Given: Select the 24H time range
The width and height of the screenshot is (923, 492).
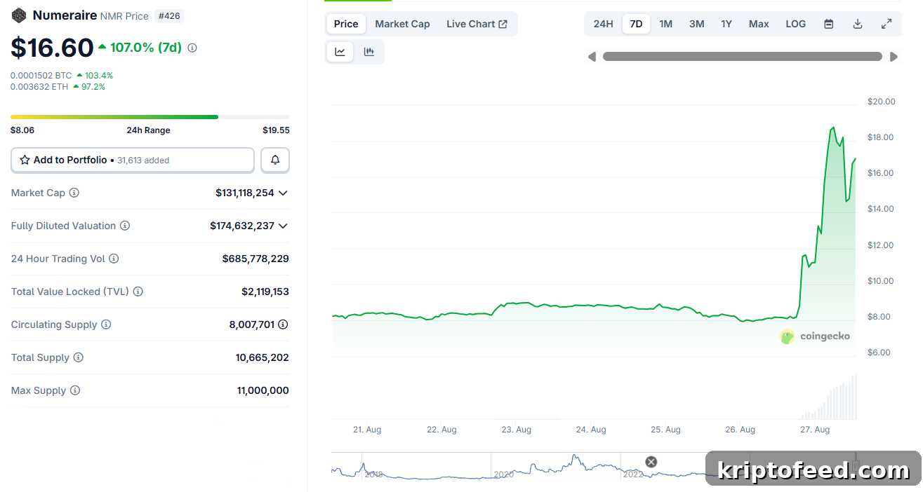Looking at the screenshot, I should click(x=603, y=24).
